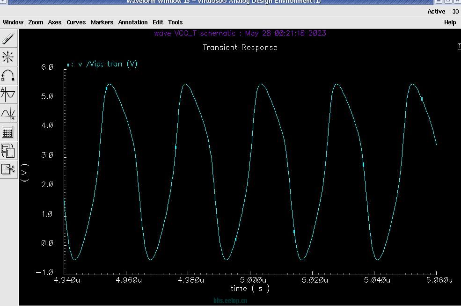Click the data marker near 0.2 V at 4.995u

click(x=235, y=240)
